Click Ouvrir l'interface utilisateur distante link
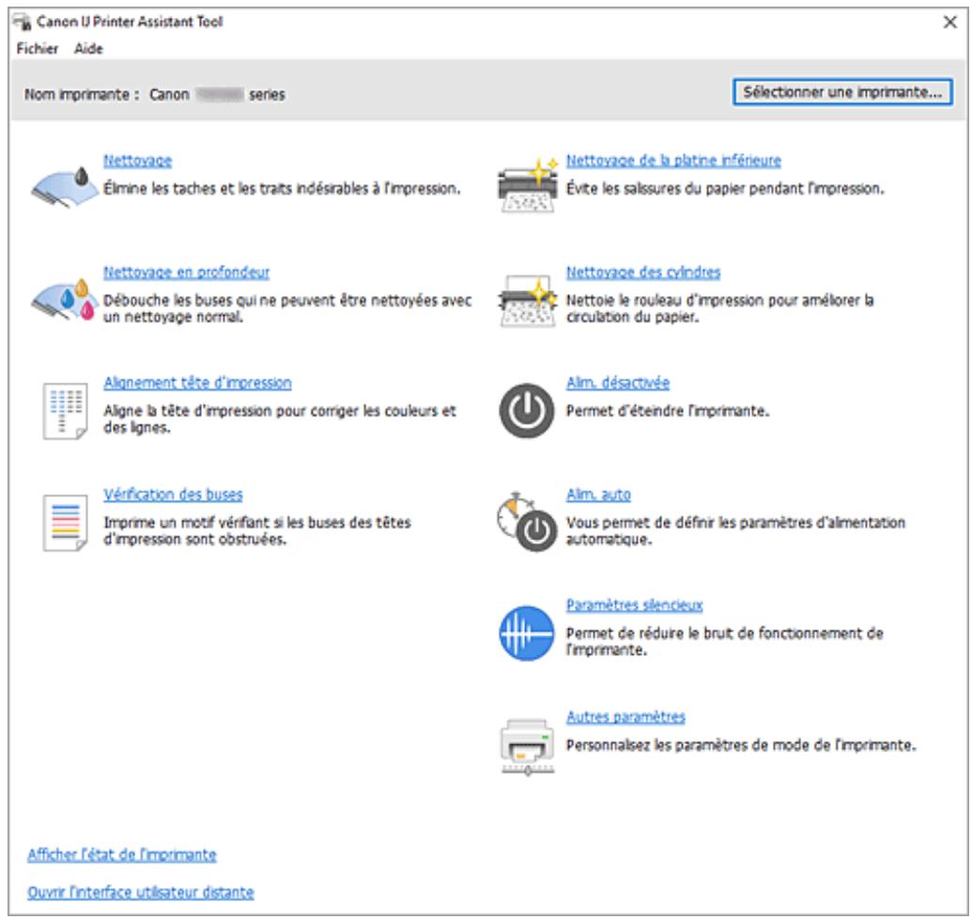 pos(141,893)
